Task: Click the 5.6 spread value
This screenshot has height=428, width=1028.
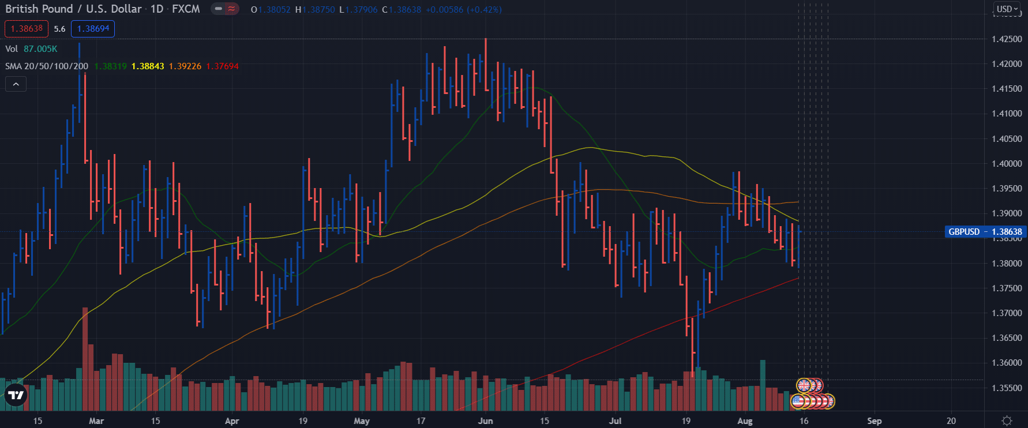Action: click(x=59, y=29)
